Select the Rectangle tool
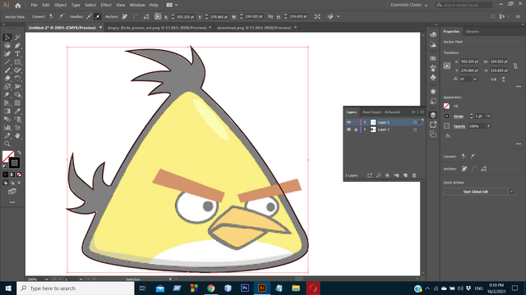 tap(17, 62)
